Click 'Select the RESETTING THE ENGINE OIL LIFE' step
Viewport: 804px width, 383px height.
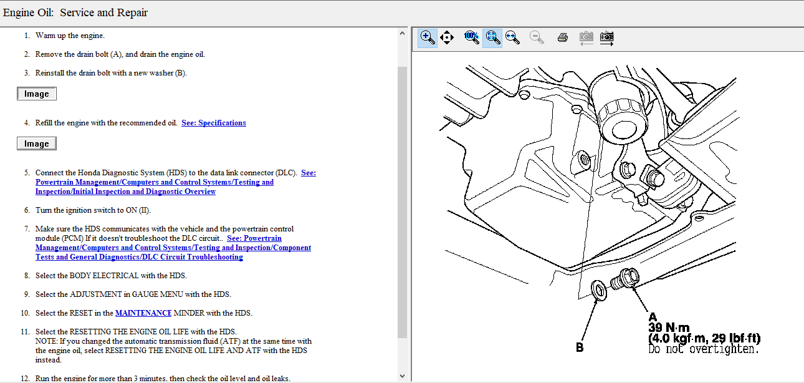pos(136,332)
